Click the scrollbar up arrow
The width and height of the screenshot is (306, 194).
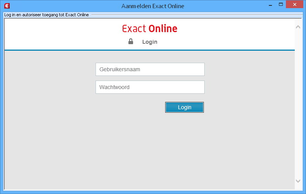(298, 27)
